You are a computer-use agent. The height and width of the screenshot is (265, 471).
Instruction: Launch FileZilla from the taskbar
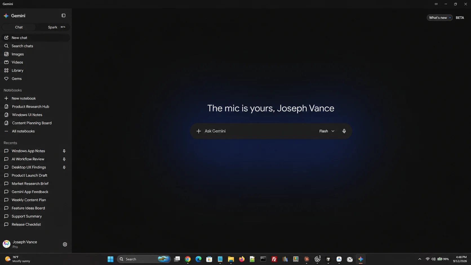tap(274, 259)
